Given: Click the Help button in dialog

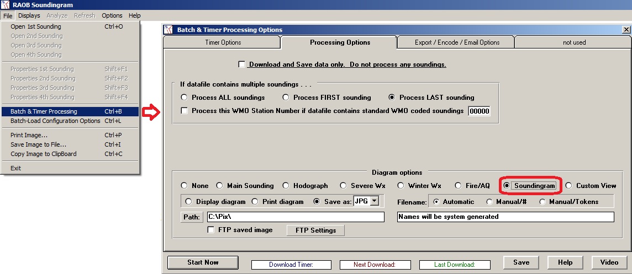Looking at the screenshot, I should coord(565,262).
